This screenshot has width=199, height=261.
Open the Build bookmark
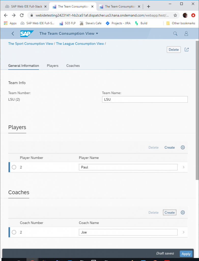click(141, 23)
